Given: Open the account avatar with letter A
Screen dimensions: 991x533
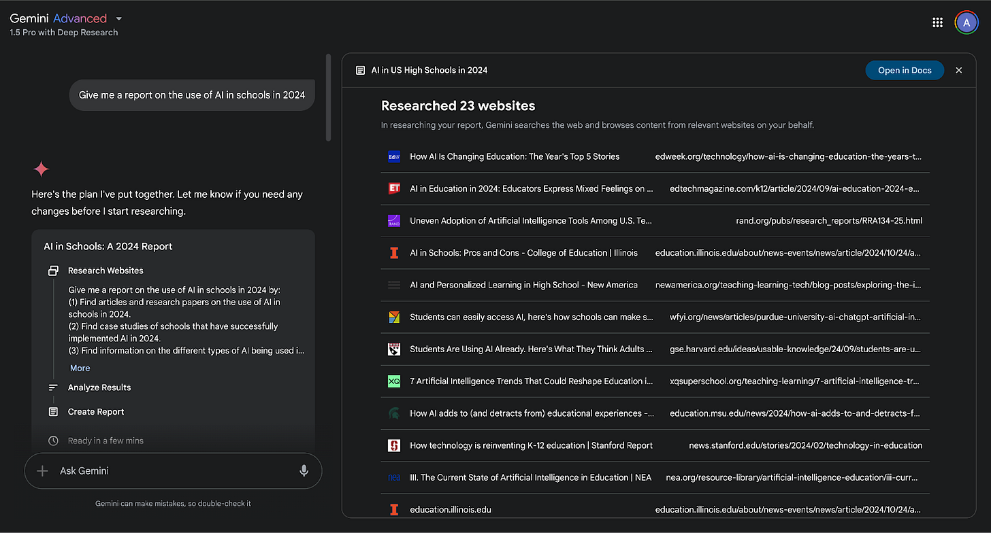Looking at the screenshot, I should click(966, 22).
